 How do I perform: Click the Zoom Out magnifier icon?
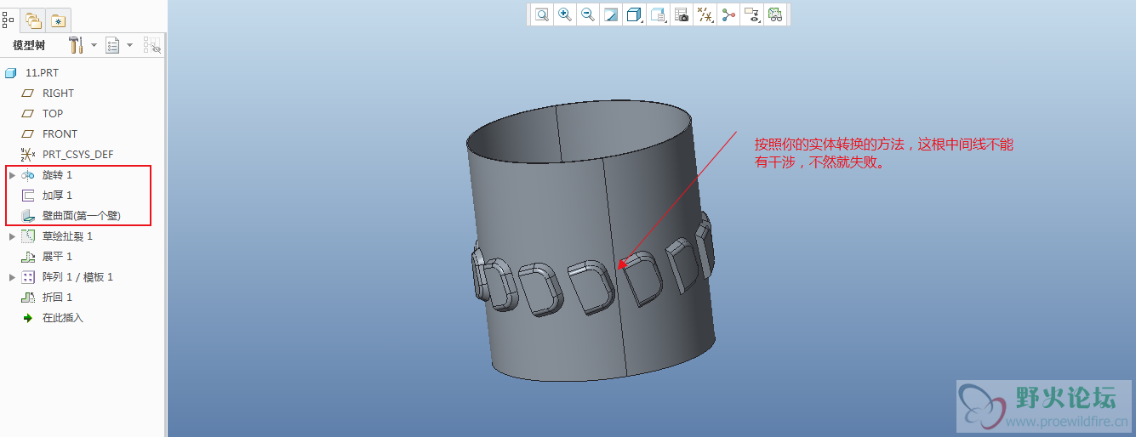(x=588, y=14)
